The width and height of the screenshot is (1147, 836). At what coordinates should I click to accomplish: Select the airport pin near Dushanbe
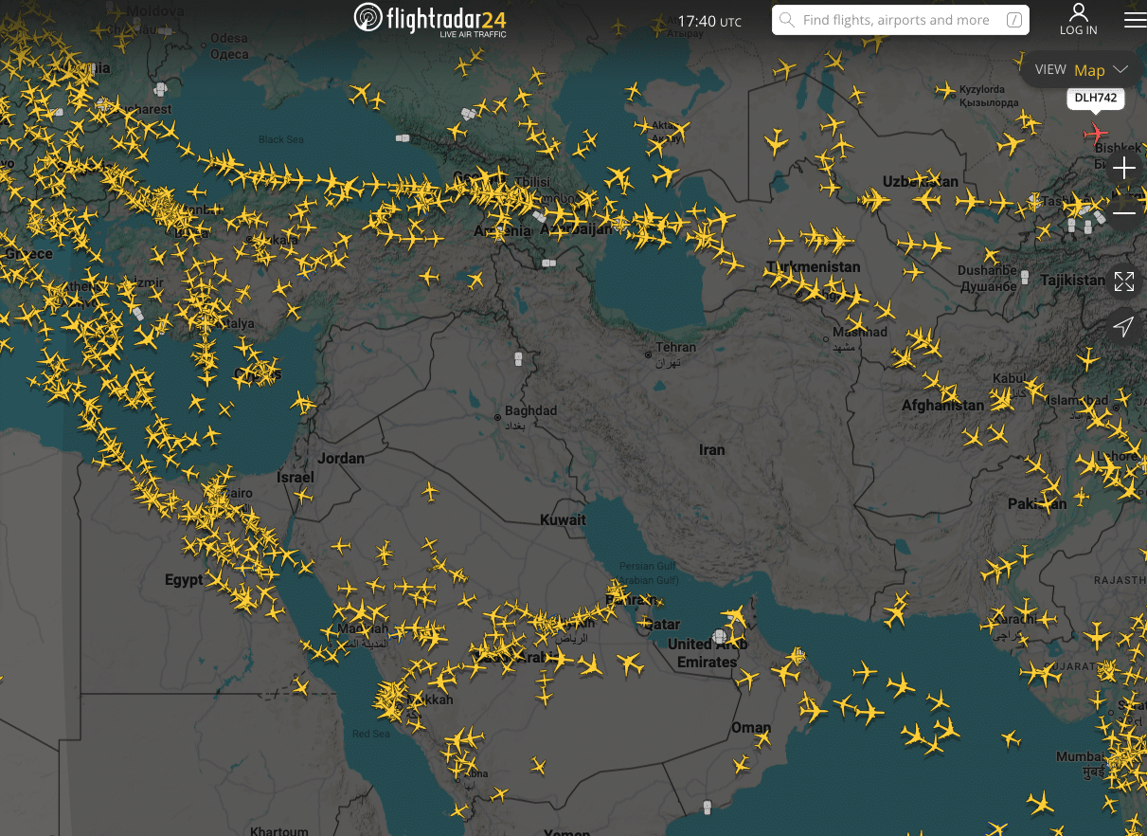(x=1025, y=277)
